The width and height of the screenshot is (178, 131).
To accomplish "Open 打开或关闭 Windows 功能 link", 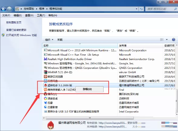I will (21, 35).
